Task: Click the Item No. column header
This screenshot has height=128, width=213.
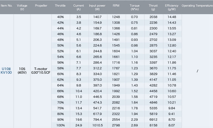Action: tap(6, 6)
